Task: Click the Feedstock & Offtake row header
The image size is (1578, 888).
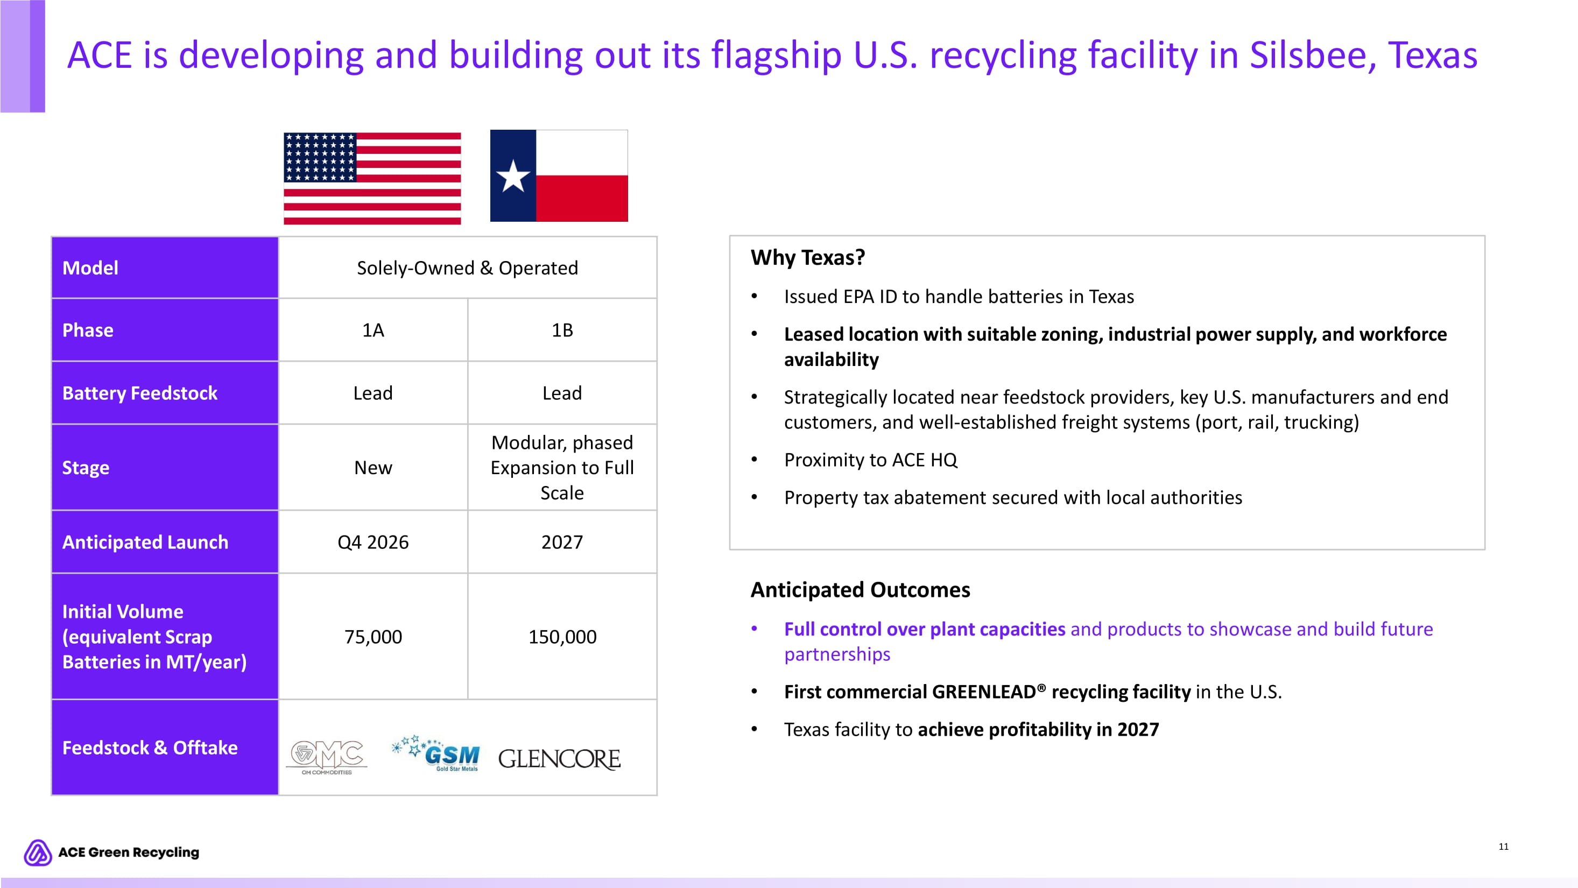Action: [165, 748]
